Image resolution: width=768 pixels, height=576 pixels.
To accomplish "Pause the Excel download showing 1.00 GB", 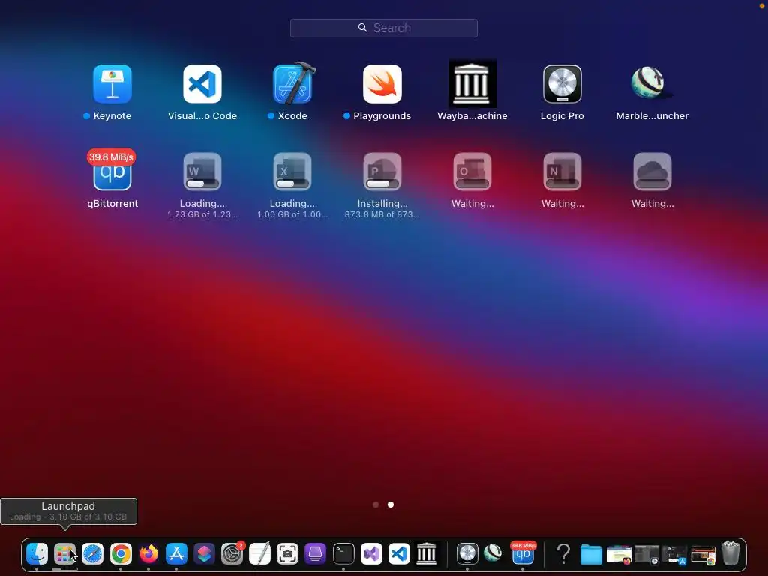I will 292,172.
